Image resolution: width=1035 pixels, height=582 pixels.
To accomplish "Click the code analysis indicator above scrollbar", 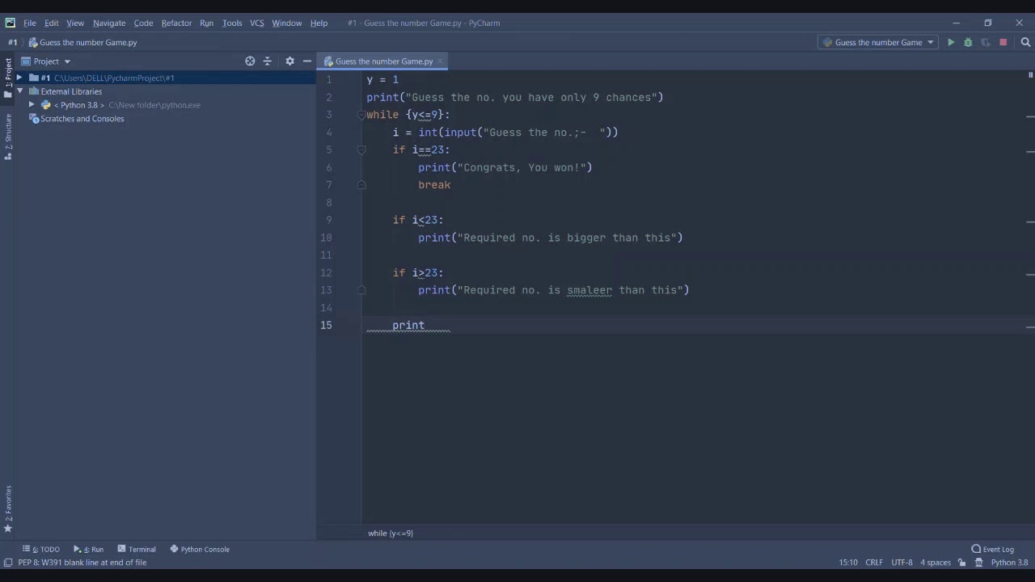I will pyautogui.click(x=1030, y=75).
